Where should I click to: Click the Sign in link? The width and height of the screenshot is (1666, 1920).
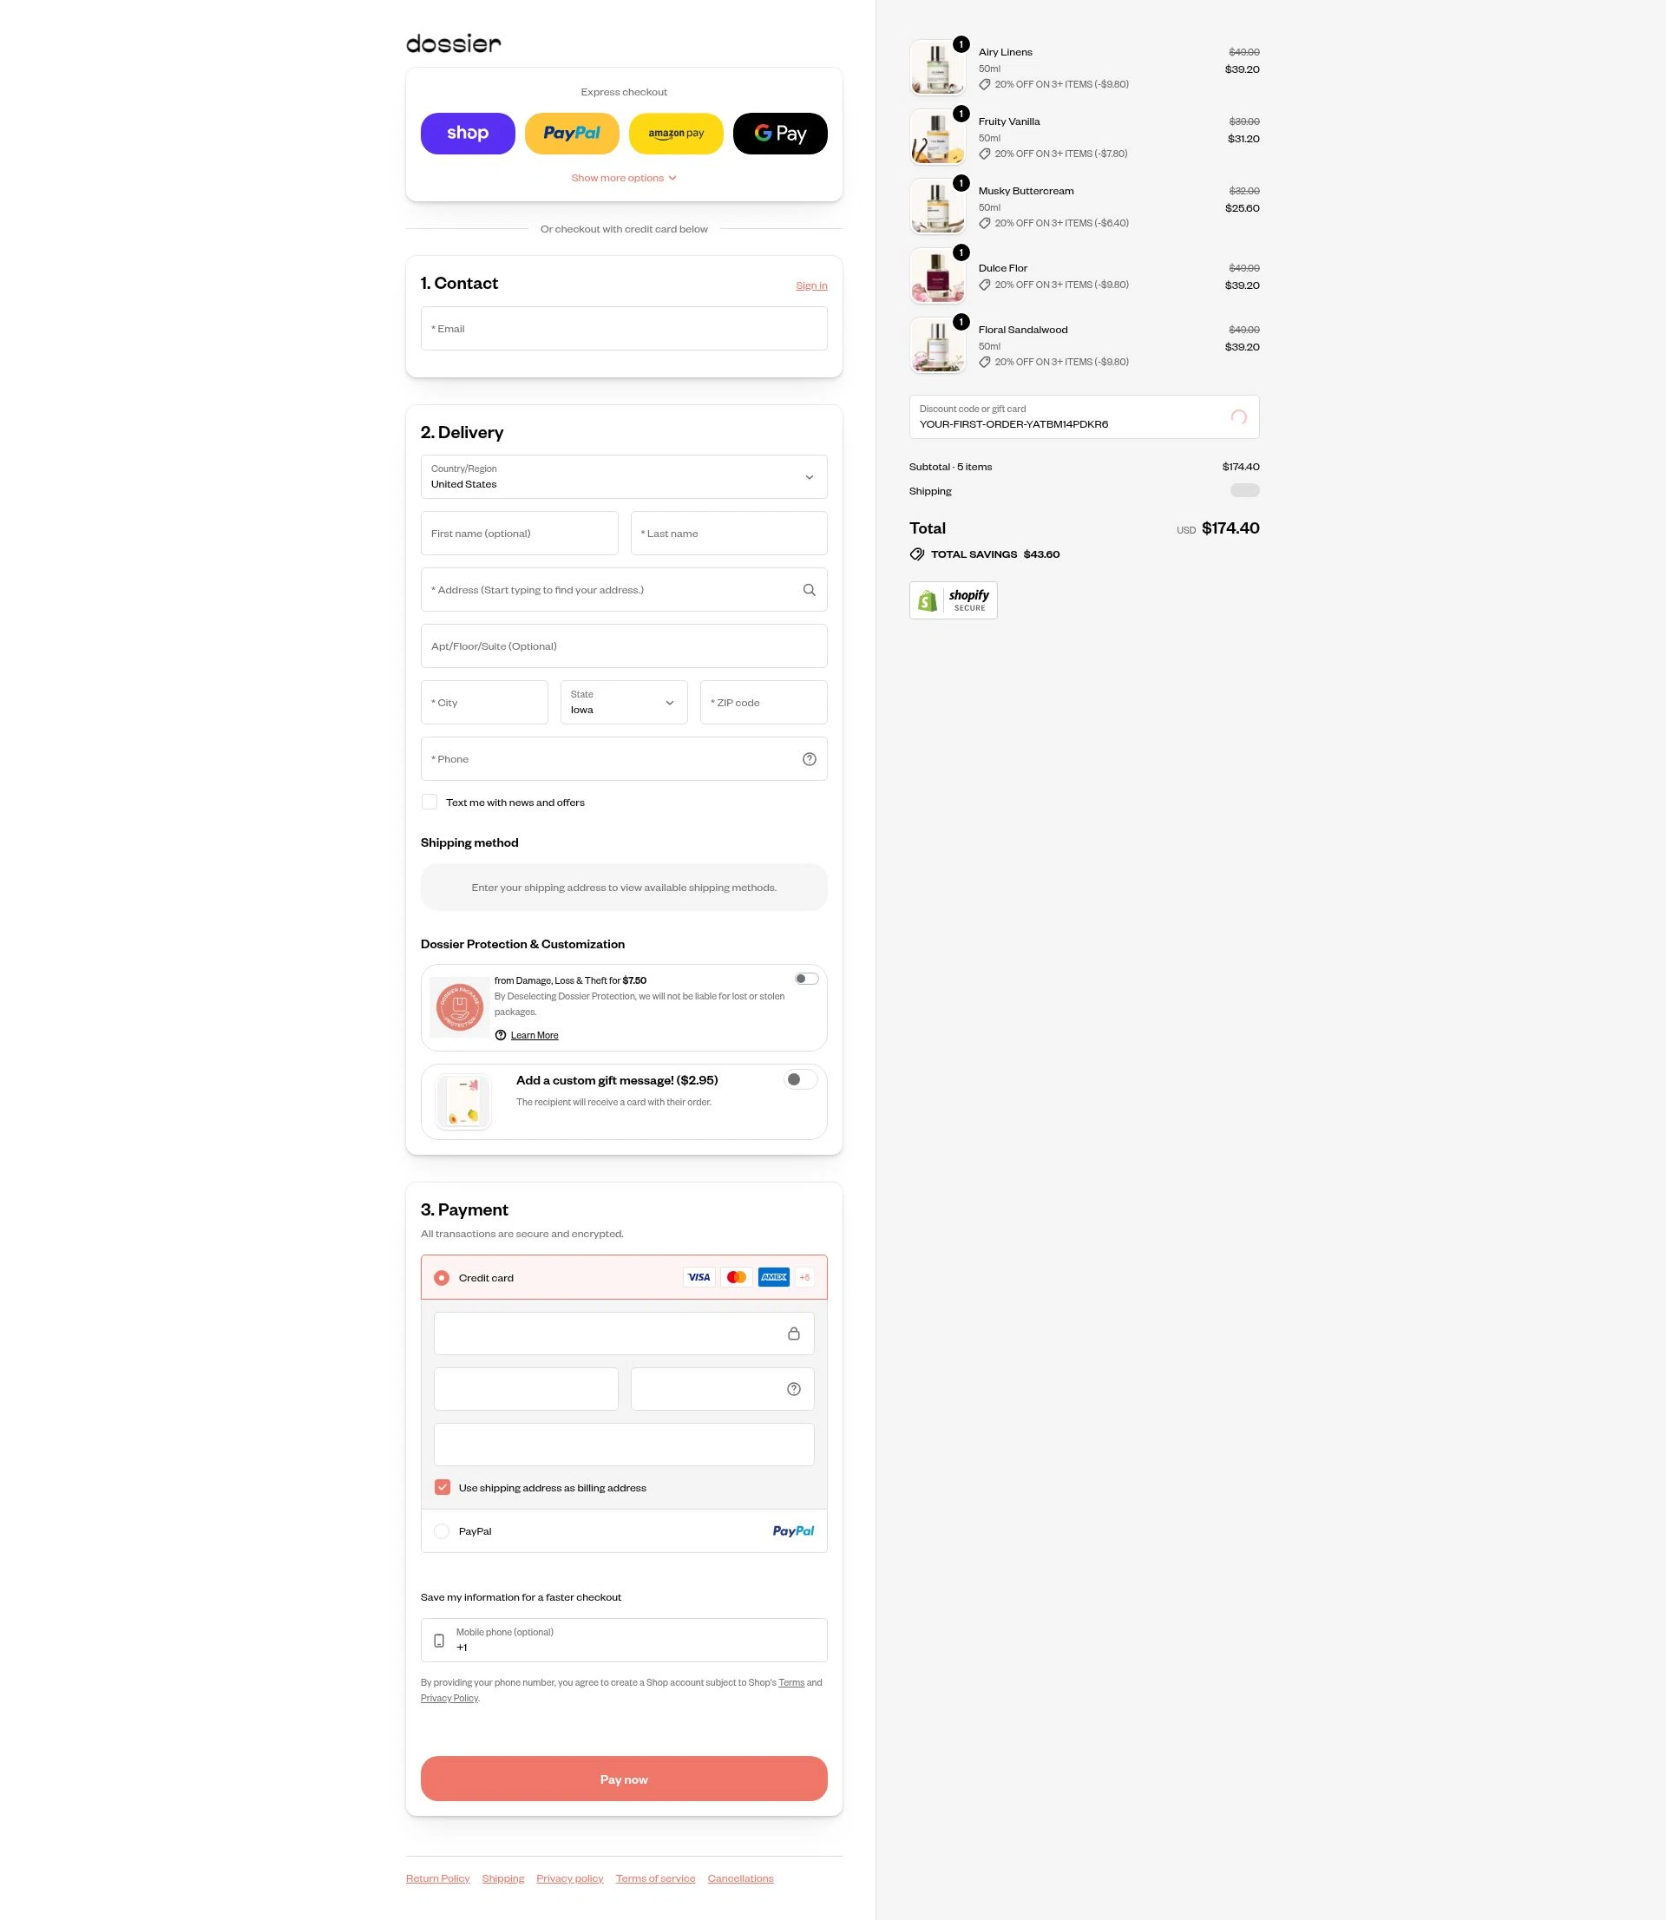pyautogui.click(x=811, y=285)
